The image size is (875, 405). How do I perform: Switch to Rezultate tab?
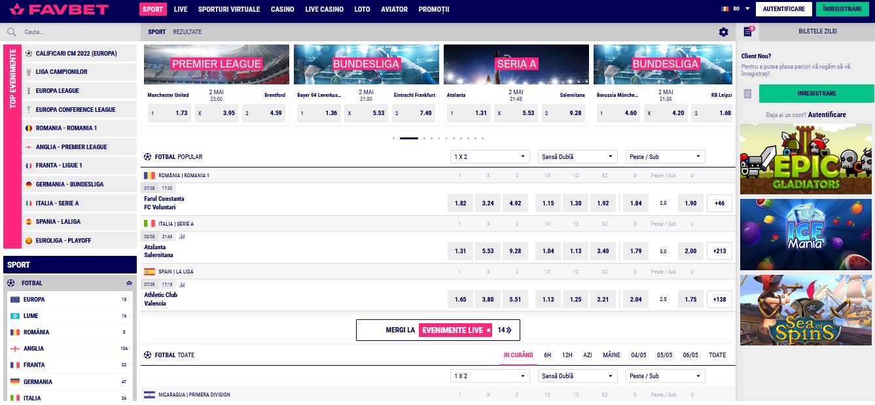point(187,32)
